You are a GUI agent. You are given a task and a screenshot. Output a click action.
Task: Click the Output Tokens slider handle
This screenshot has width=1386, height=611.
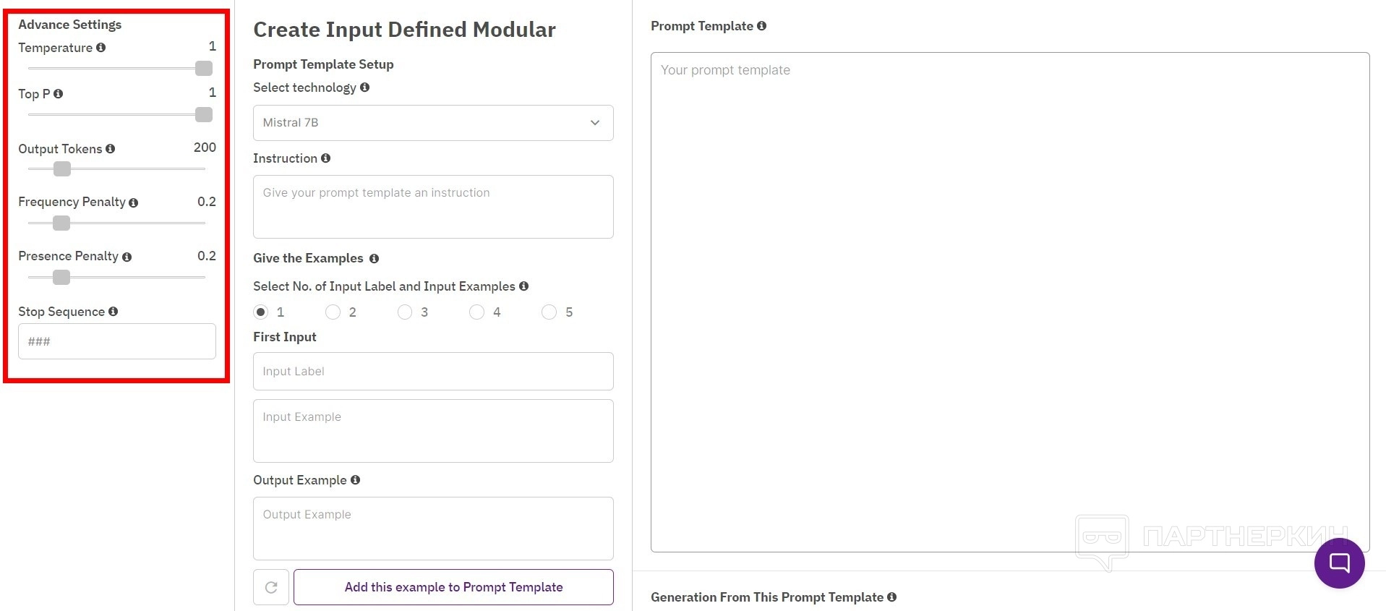[62, 169]
